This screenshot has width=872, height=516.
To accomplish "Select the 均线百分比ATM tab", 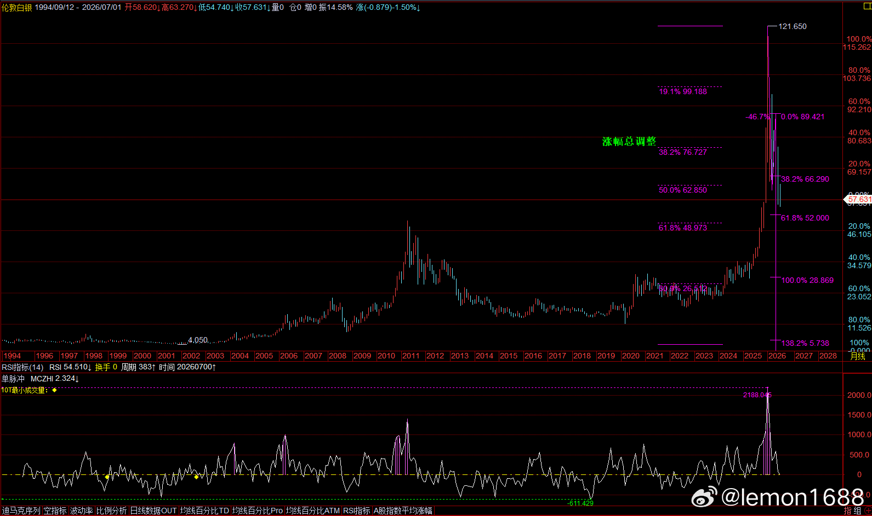I will 313,511.
